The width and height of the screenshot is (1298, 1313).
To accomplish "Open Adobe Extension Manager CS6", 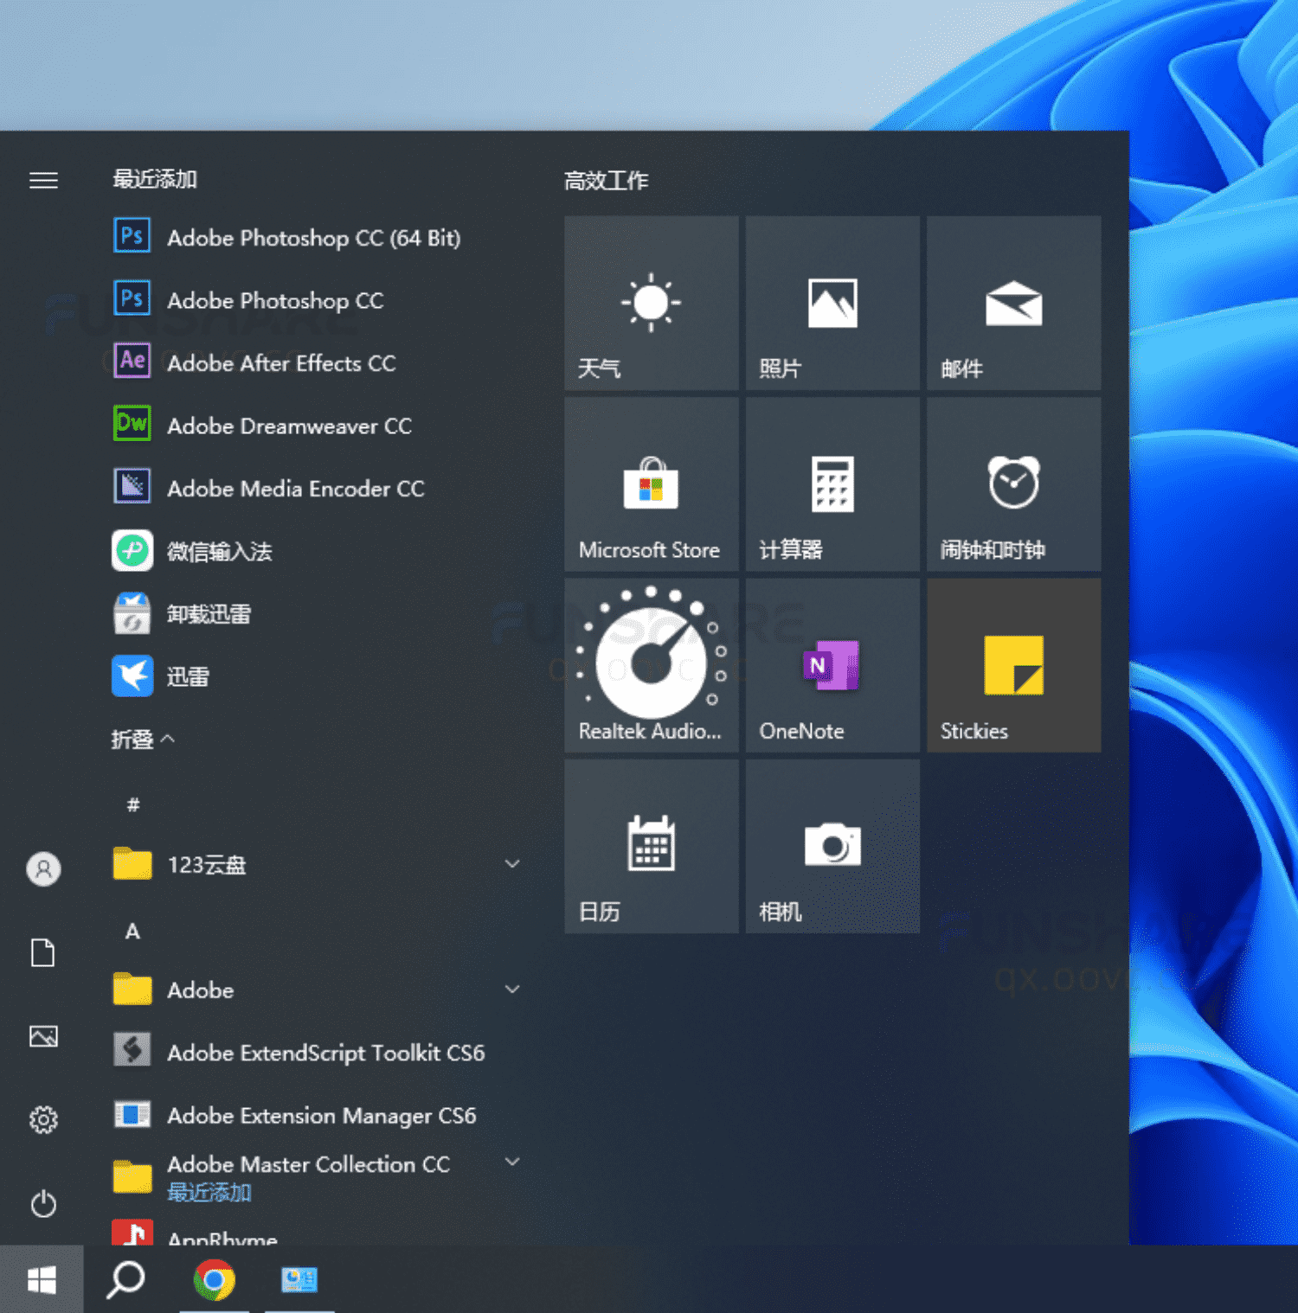I will [x=316, y=1115].
